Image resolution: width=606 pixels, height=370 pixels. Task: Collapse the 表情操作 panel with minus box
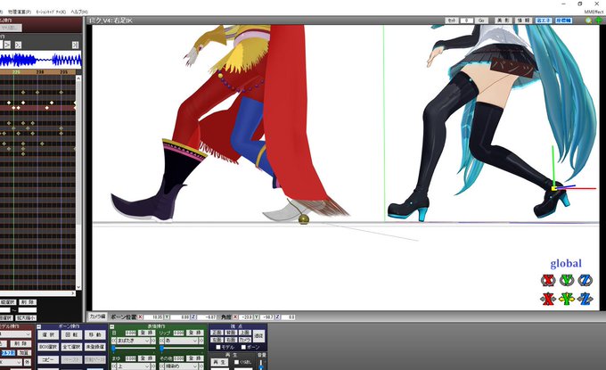coord(112,326)
